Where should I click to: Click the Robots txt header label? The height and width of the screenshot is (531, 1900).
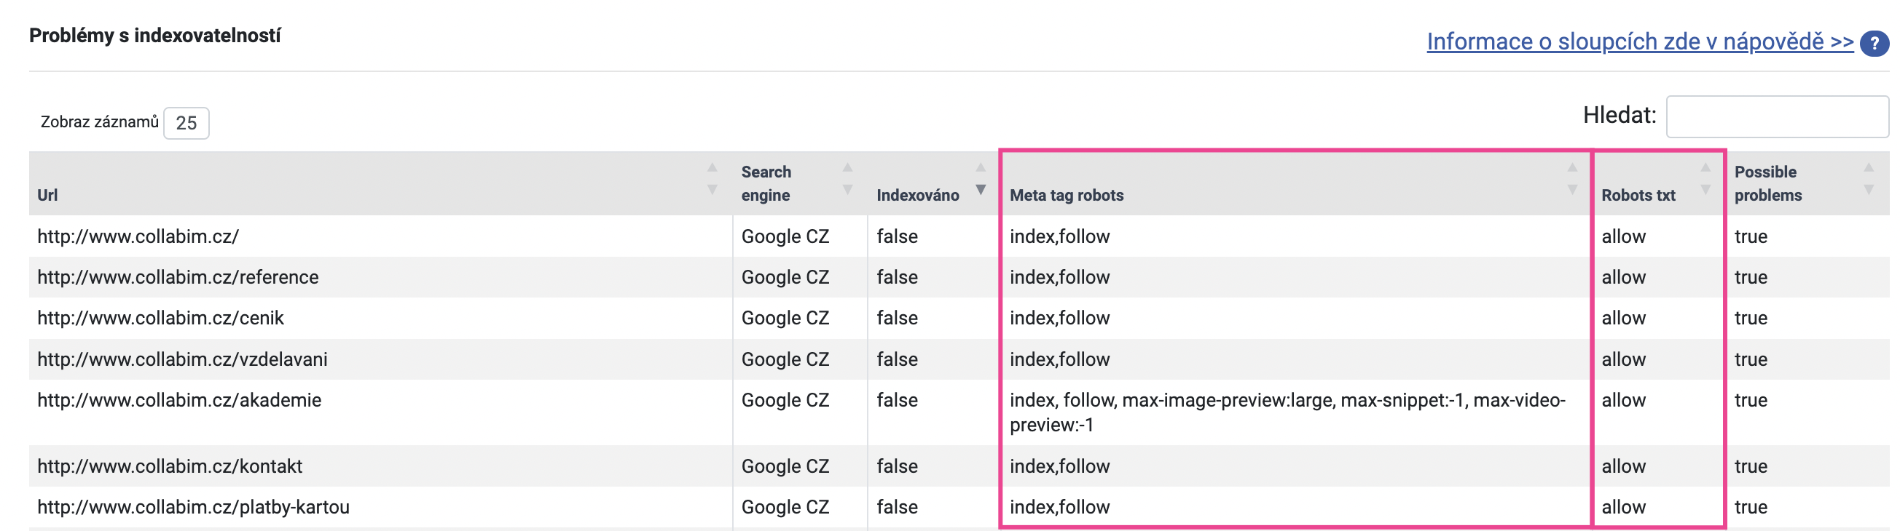click(1638, 195)
